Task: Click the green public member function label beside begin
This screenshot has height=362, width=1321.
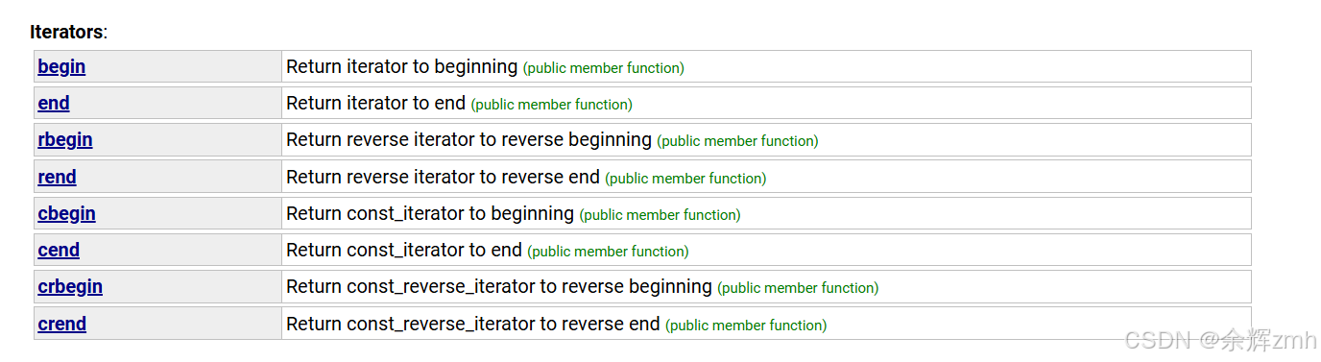Action: [604, 68]
